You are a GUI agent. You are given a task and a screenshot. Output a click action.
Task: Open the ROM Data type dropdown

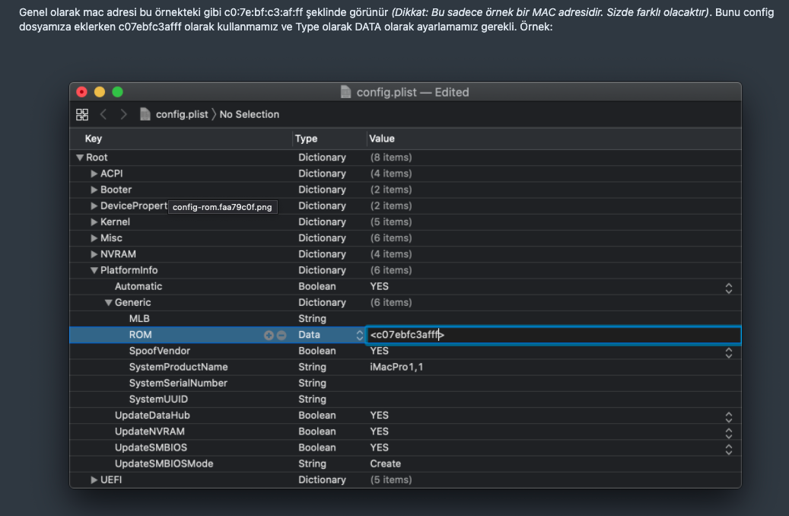360,335
